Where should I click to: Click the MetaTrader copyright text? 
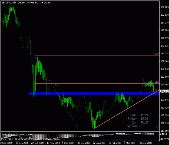pyautogui.click(x=30, y=139)
